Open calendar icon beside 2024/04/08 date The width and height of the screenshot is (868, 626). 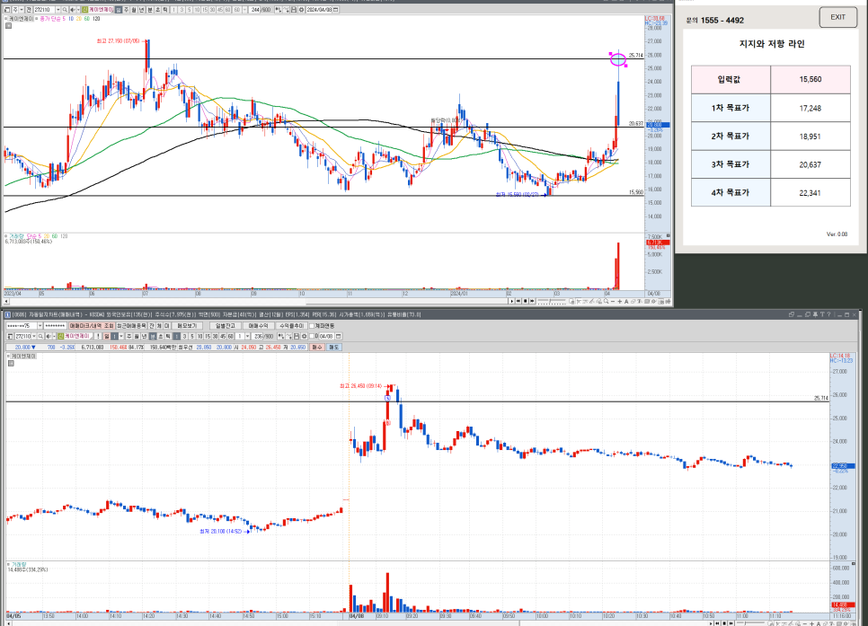pos(336,10)
